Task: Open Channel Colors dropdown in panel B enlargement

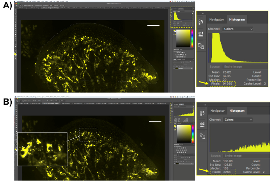Action: pyautogui.click(x=238, y=119)
